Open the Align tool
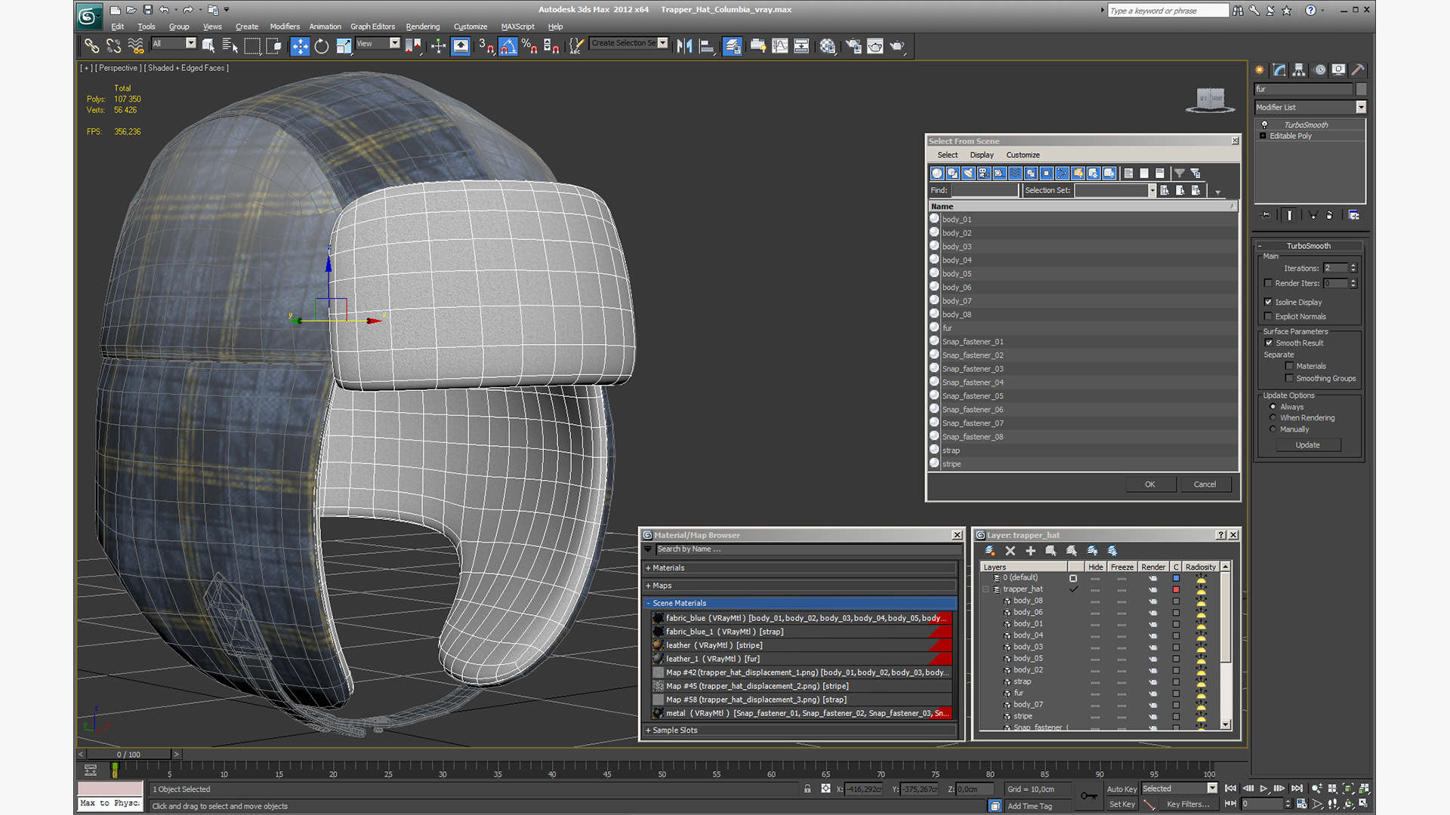 click(707, 46)
